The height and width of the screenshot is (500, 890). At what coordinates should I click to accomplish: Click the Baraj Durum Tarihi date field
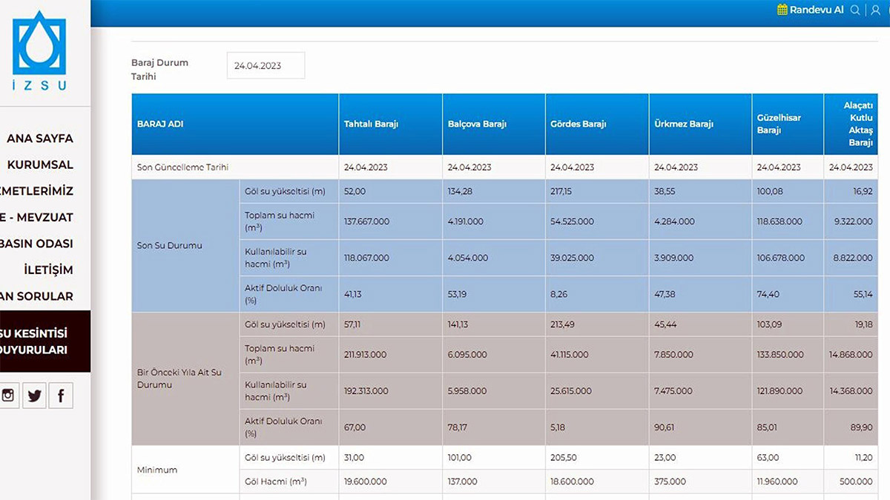266,66
